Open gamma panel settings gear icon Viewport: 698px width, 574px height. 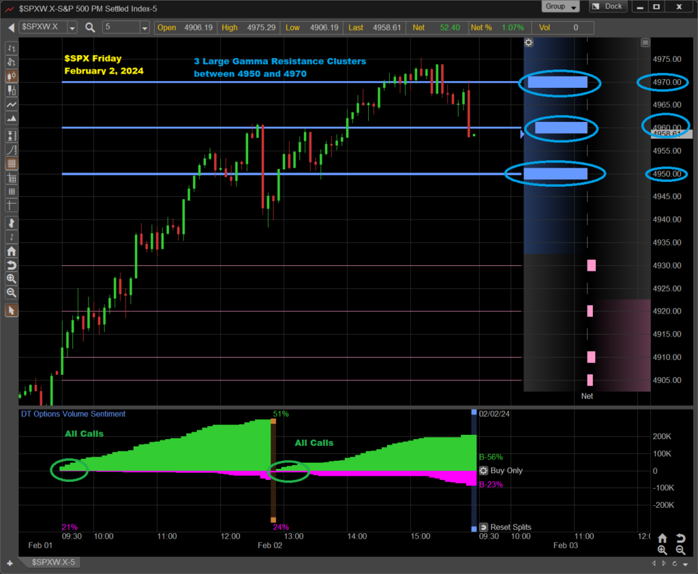click(x=528, y=43)
